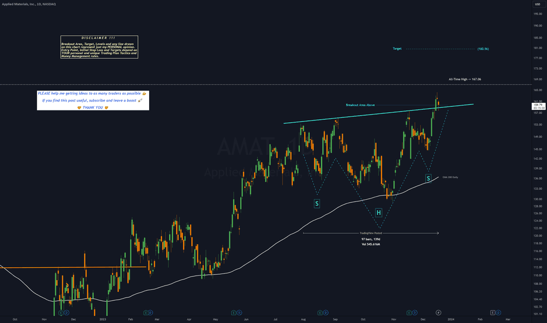Click the current price label on price axis
Screen dimensions: 547x323
point(539,106)
